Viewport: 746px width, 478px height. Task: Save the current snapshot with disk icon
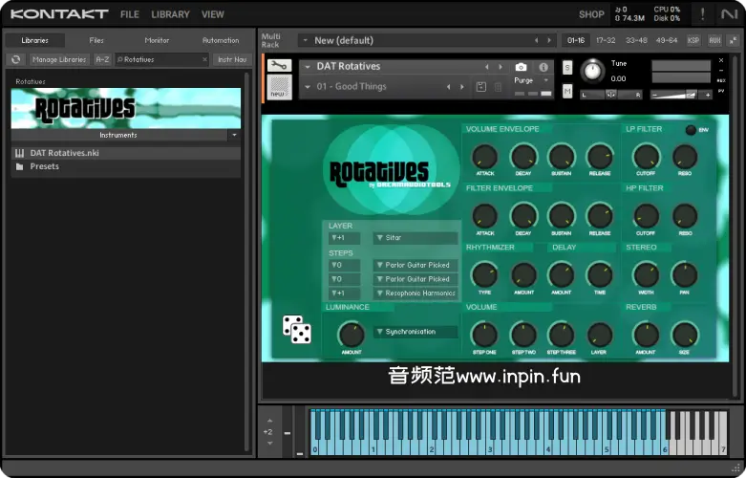point(480,87)
